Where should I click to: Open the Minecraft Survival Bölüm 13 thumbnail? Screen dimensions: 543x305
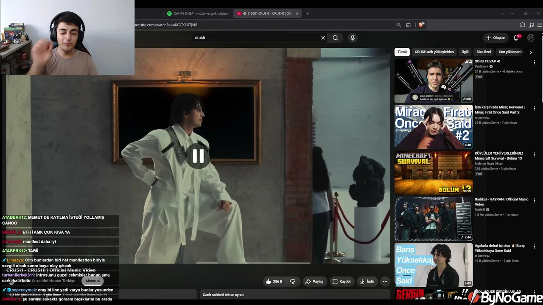tap(434, 173)
